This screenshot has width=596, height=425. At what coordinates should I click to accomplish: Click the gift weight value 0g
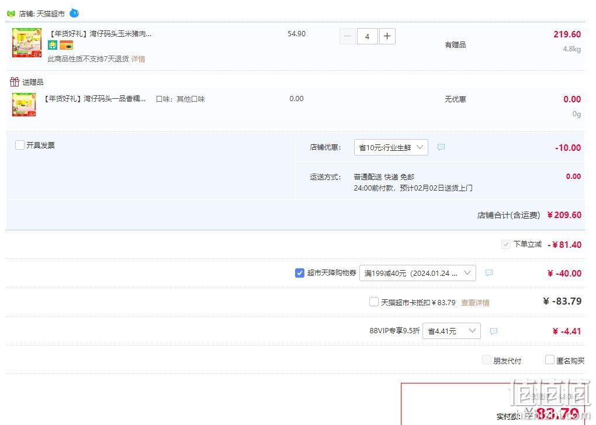coord(577,113)
